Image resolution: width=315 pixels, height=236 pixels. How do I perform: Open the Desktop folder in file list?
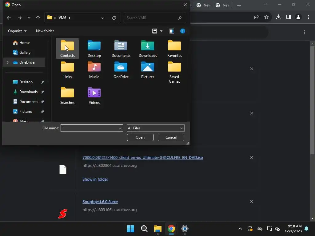click(94, 49)
